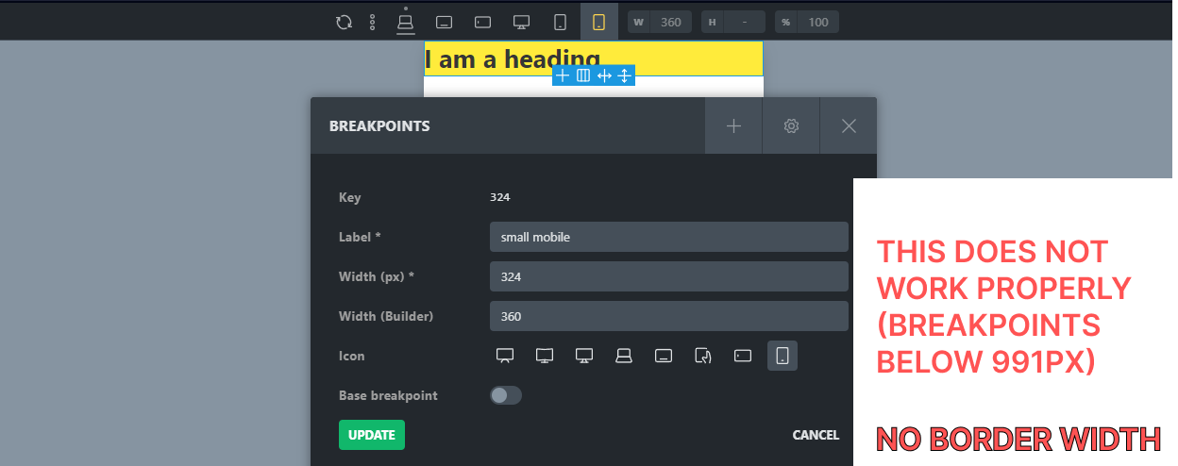Click the UPDATE button

[x=372, y=435]
